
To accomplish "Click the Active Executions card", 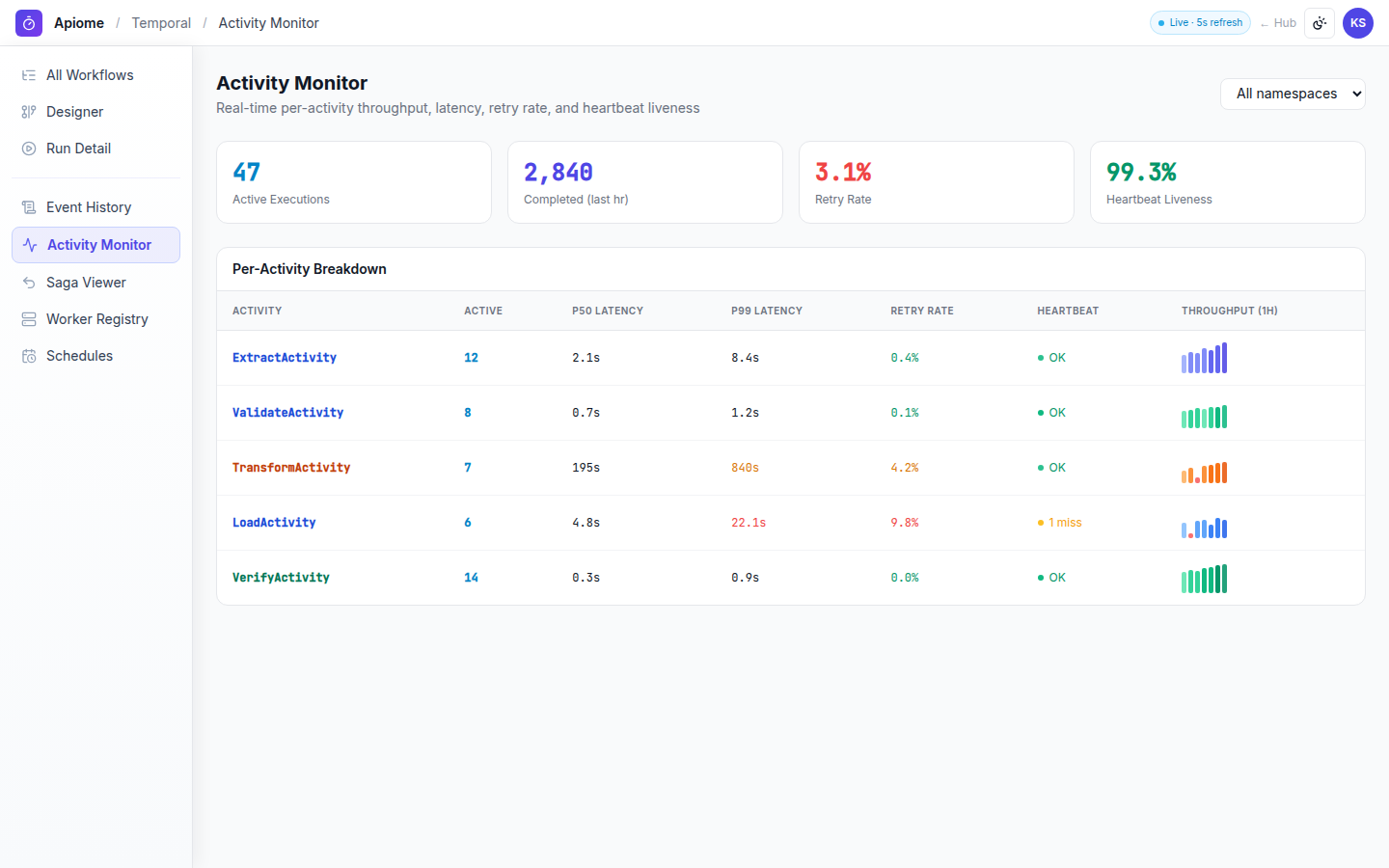I will (354, 182).
